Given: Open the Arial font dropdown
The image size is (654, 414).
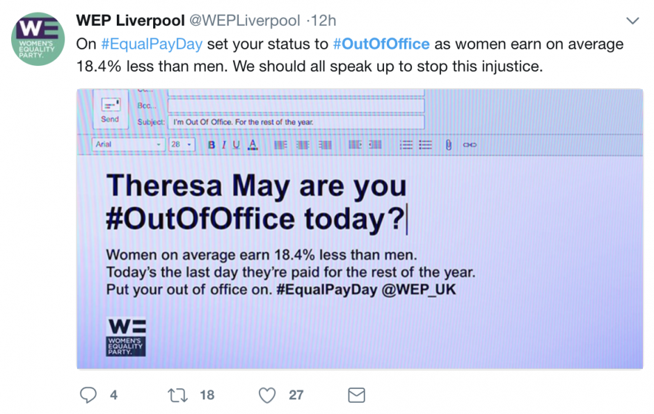Looking at the screenshot, I should tap(128, 144).
